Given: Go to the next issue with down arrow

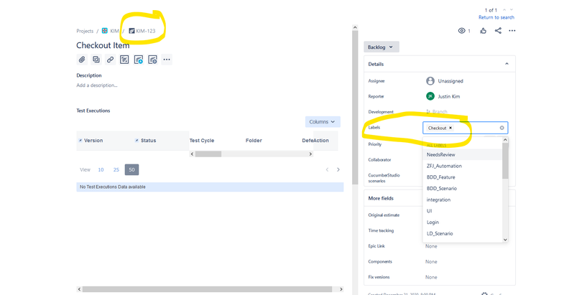Looking at the screenshot, I should pos(512,10).
